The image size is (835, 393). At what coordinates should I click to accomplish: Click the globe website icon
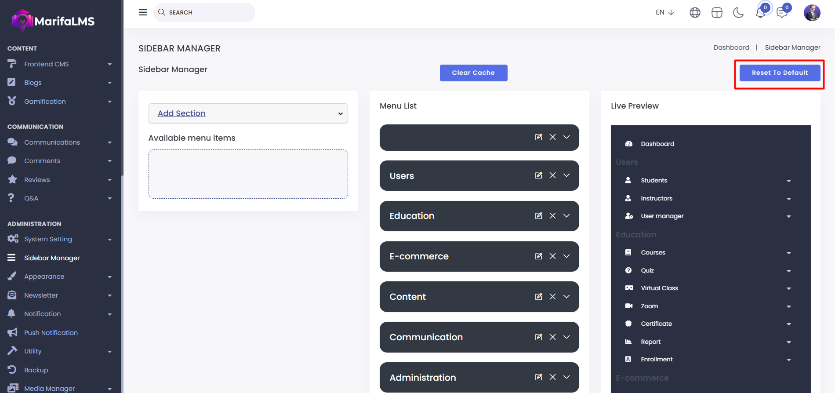click(x=695, y=13)
